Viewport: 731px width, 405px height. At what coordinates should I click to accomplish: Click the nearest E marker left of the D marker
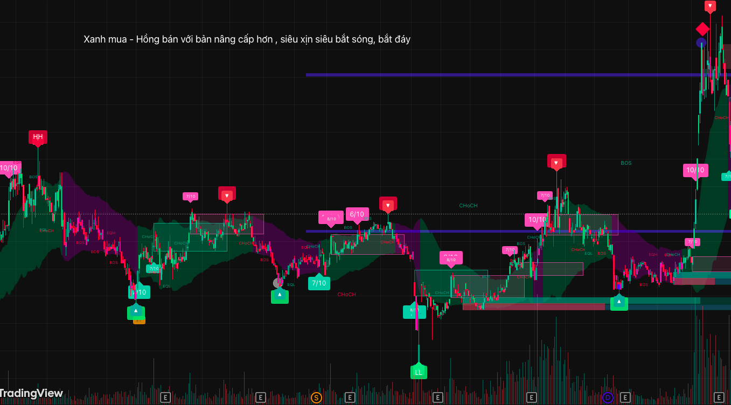click(532, 398)
